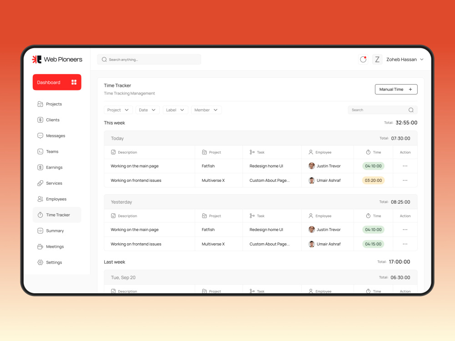Image resolution: width=455 pixels, height=341 pixels.
Task: Click the Yesterday Time column stopwatch icon
Action: tap(368, 216)
